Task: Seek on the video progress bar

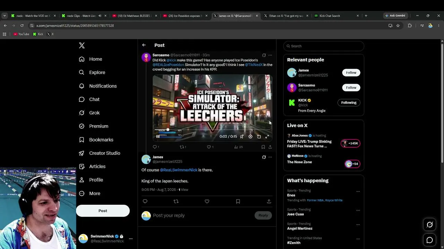Action: tap(212, 130)
